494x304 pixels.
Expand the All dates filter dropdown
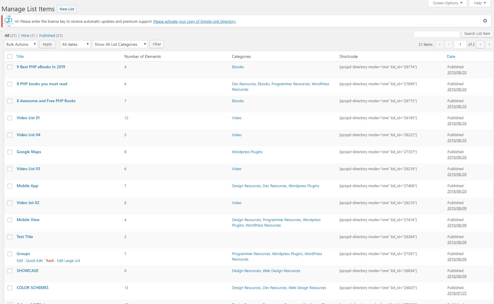coord(75,44)
